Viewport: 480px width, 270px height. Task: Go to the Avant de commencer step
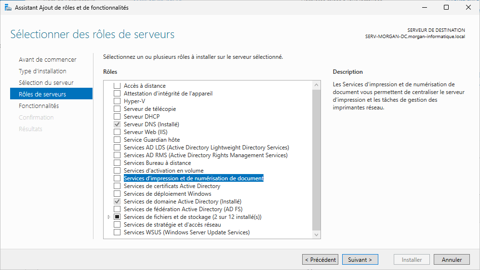pyautogui.click(x=47, y=60)
